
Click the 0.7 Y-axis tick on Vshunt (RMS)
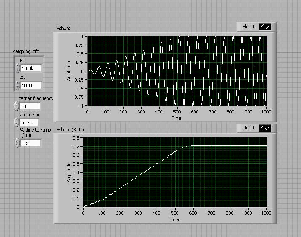click(x=76, y=147)
